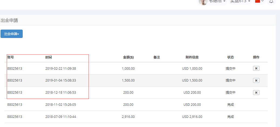Open the notifications bell
Viewport: 280px width, 127px height.
[x=271, y=1]
